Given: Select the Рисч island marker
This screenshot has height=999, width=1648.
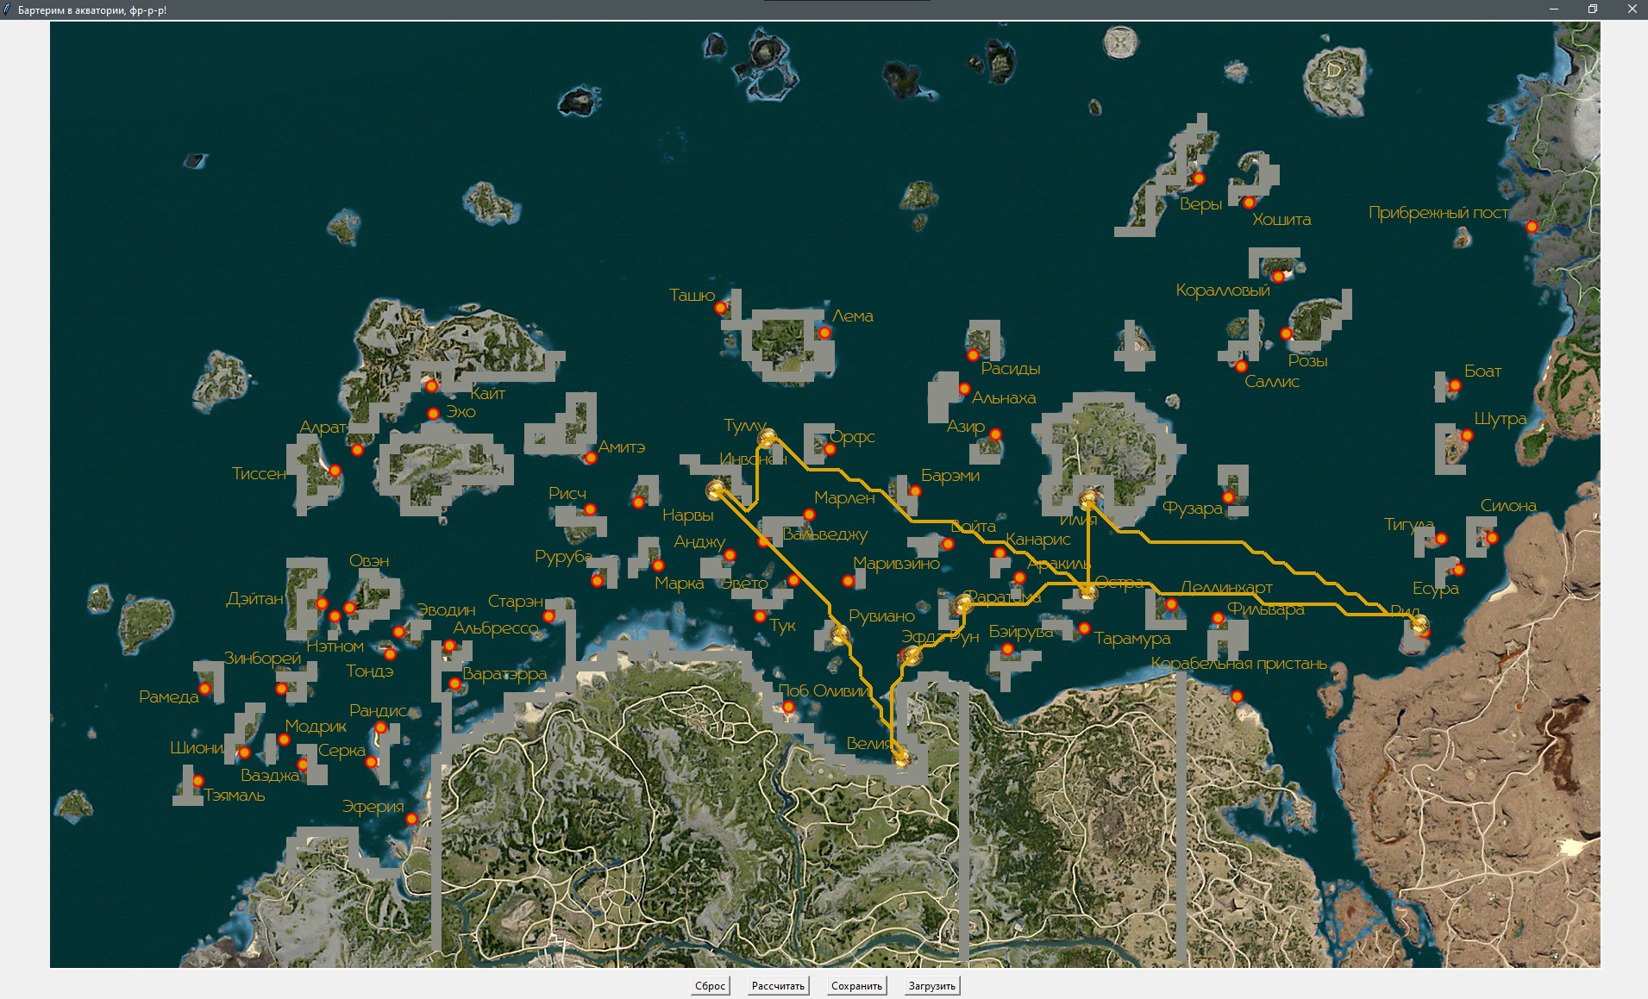Looking at the screenshot, I should point(590,509).
